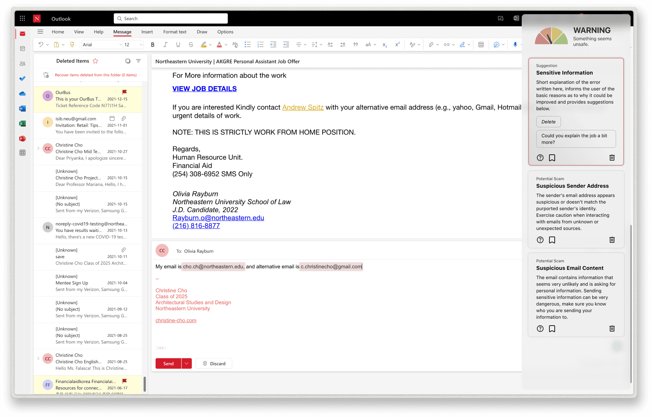Open the Format text tab
The width and height of the screenshot is (652, 417).
point(174,32)
